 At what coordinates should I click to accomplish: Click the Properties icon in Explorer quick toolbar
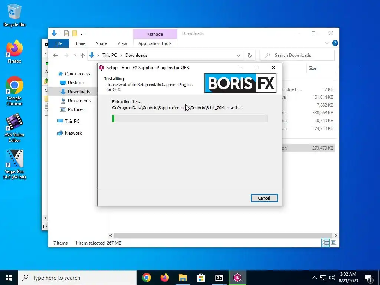66,33
